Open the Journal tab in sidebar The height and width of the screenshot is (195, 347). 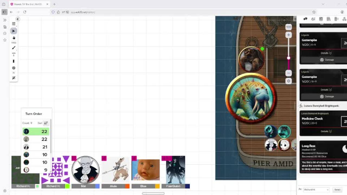321,19
